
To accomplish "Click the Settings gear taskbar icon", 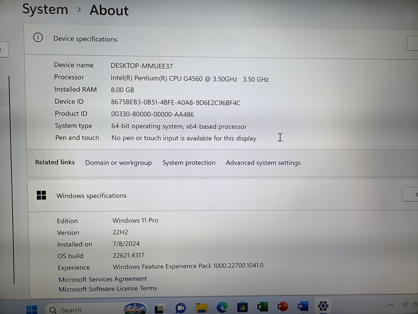I will click(323, 306).
